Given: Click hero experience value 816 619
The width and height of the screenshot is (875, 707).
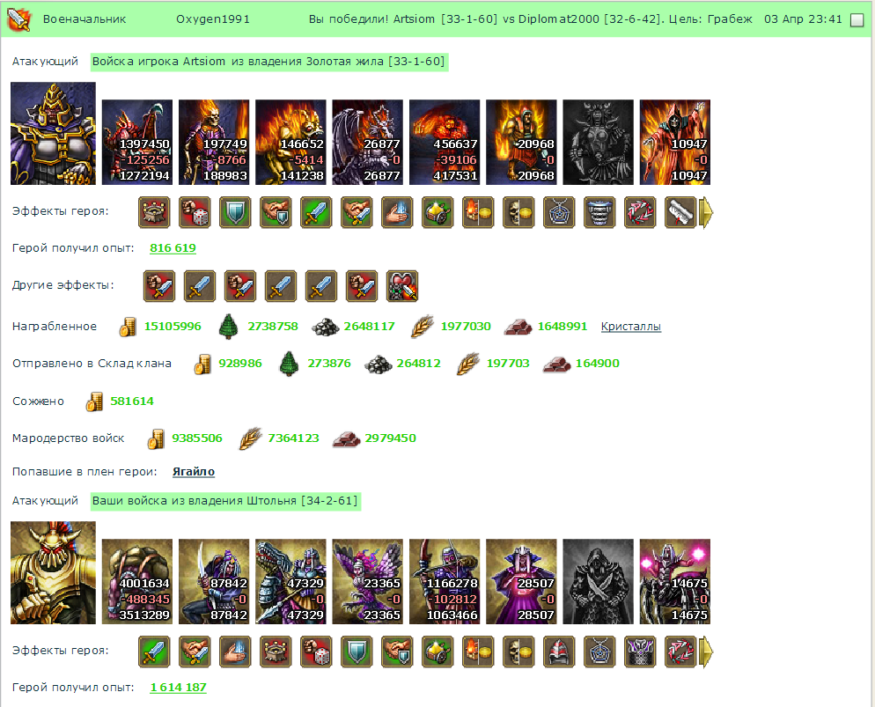Looking at the screenshot, I should point(173,247).
